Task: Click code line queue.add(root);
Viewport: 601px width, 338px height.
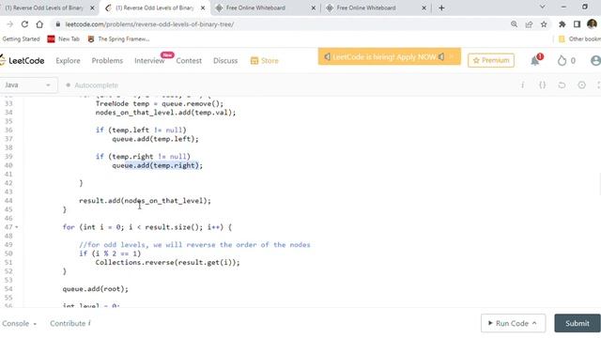Action: [x=96, y=289]
